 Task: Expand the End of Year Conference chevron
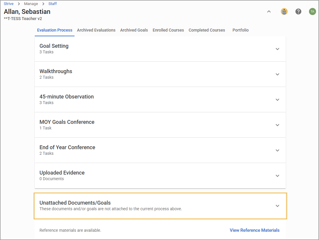pos(277,150)
